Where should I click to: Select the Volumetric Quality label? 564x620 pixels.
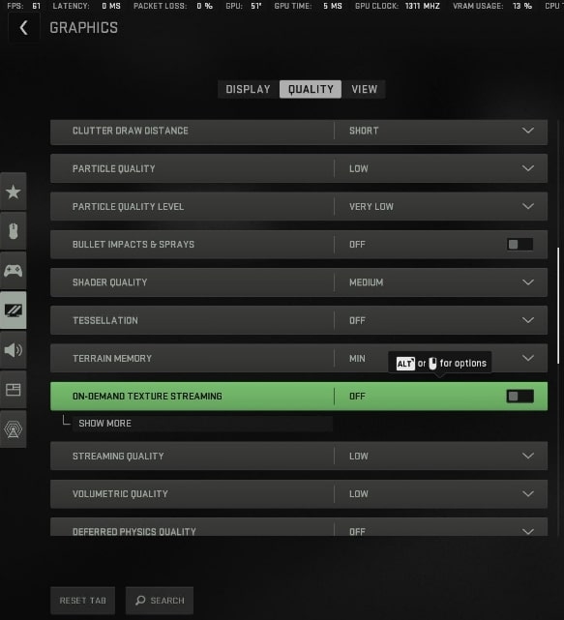120,494
